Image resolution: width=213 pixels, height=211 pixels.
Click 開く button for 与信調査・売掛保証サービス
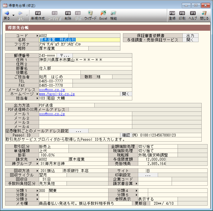(190, 40)
